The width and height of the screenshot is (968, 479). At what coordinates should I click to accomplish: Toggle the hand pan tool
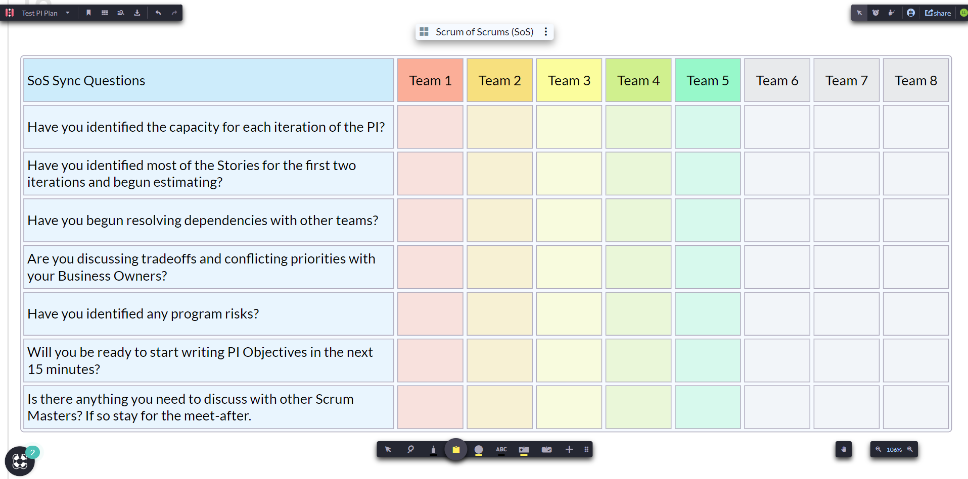843,449
